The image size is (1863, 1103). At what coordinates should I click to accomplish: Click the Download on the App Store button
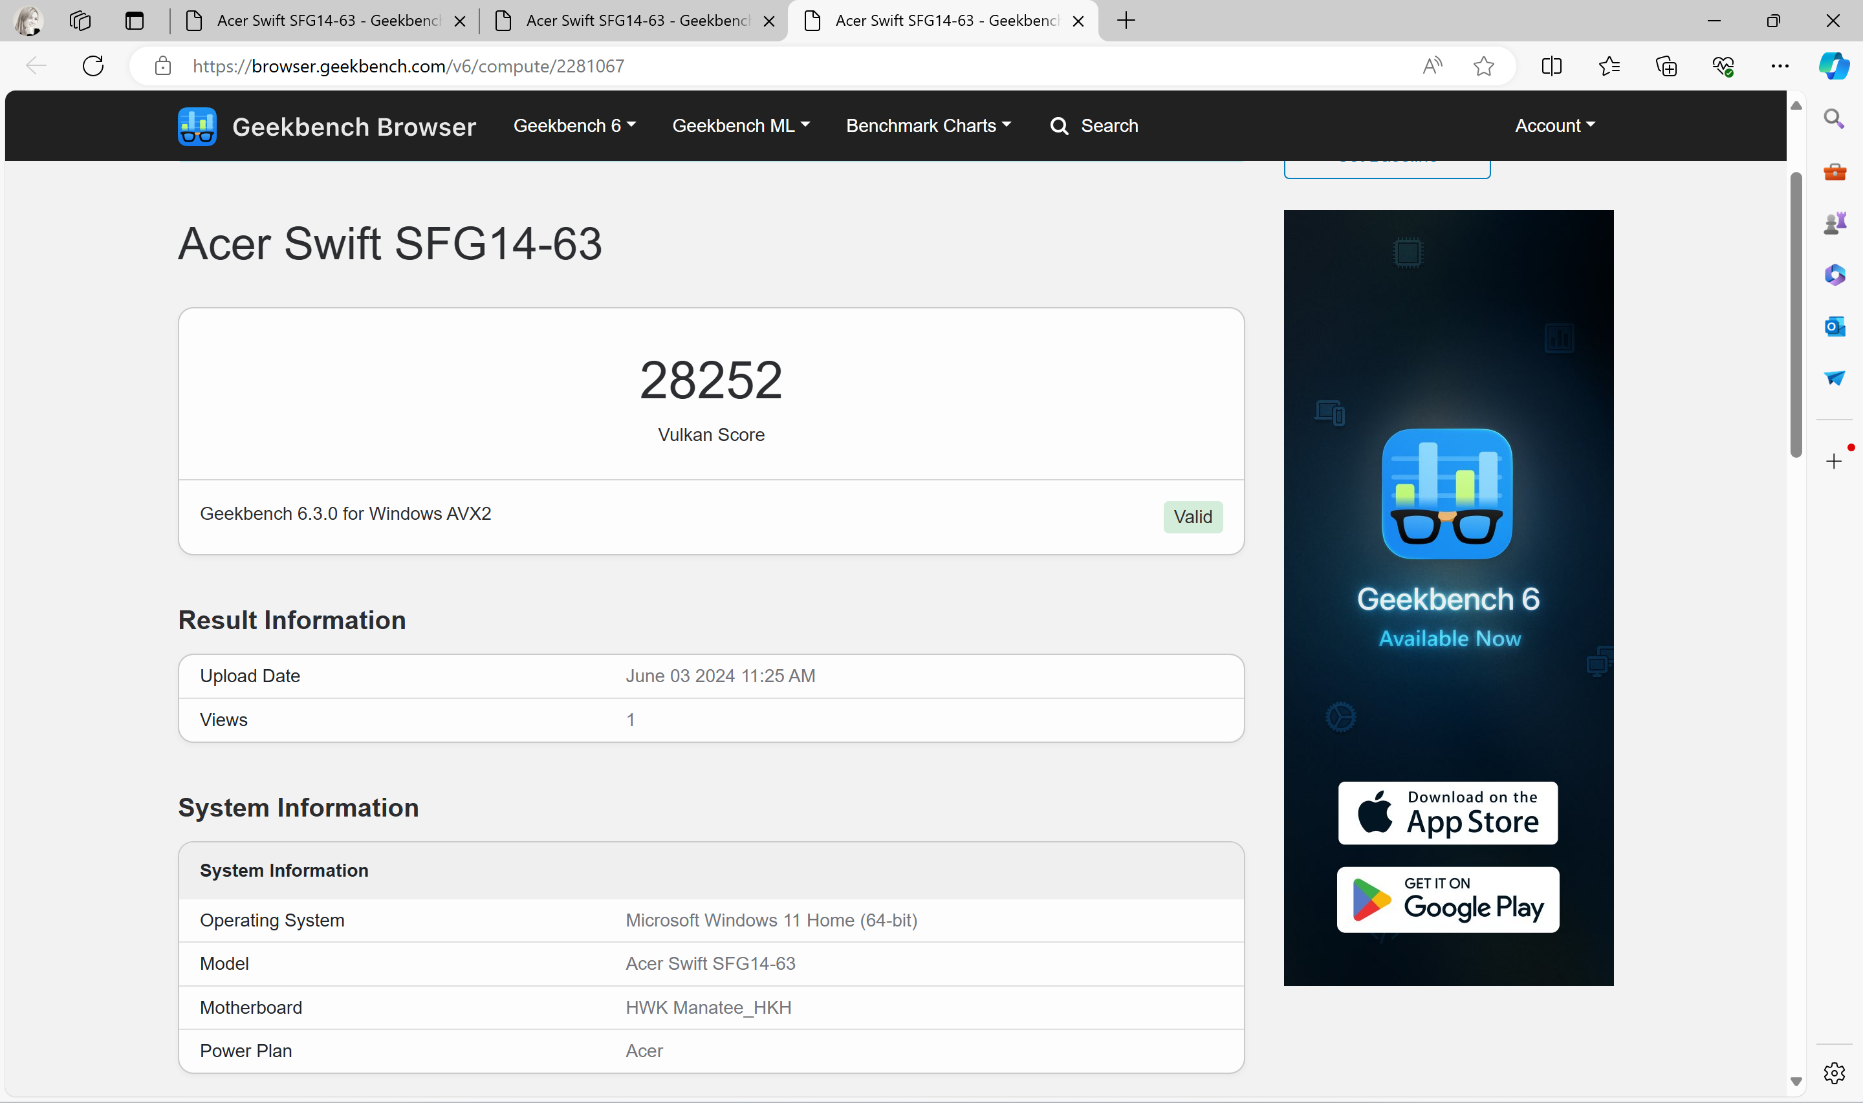(x=1448, y=813)
